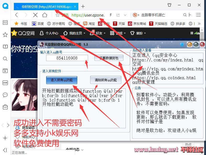Go to 个人中心 in the navbar
Screen dimensions: 206x155
(49, 33)
